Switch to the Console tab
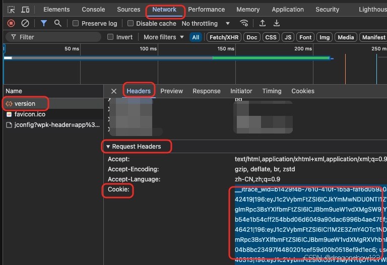 pos(93,10)
